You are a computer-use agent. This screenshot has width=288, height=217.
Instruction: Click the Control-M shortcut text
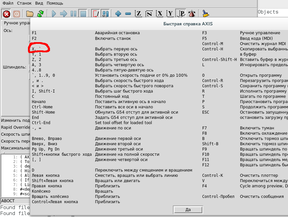pos(212,44)
